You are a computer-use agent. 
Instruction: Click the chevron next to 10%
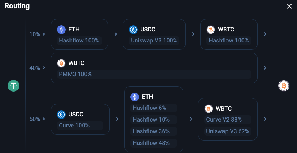click(44, 34)
